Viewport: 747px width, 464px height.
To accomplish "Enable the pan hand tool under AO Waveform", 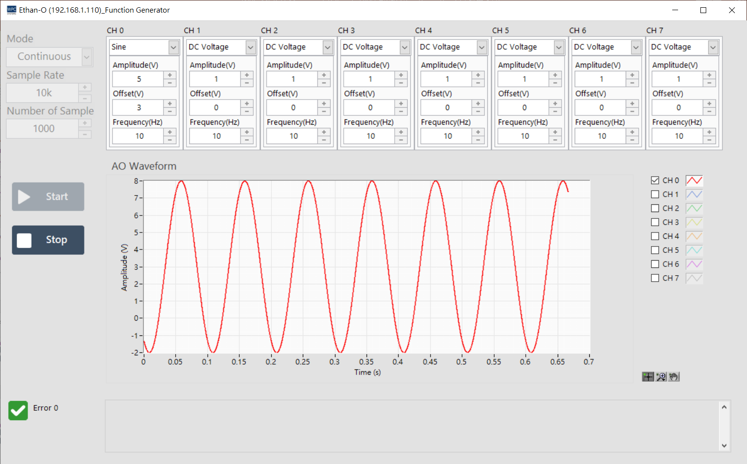I will click(x=674, y=376).
